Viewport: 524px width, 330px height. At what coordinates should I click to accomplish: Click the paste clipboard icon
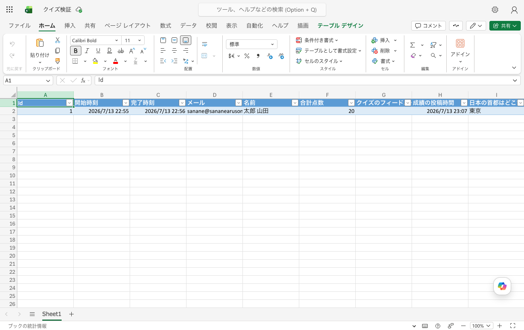pos(40,43)
